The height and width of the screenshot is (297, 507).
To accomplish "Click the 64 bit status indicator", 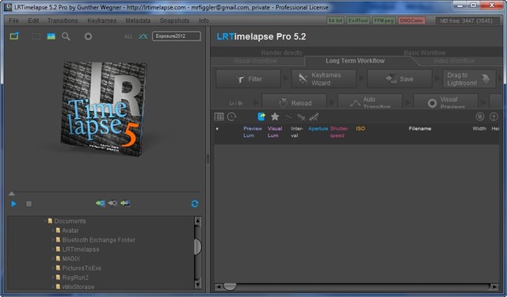I will click(335, 21).
